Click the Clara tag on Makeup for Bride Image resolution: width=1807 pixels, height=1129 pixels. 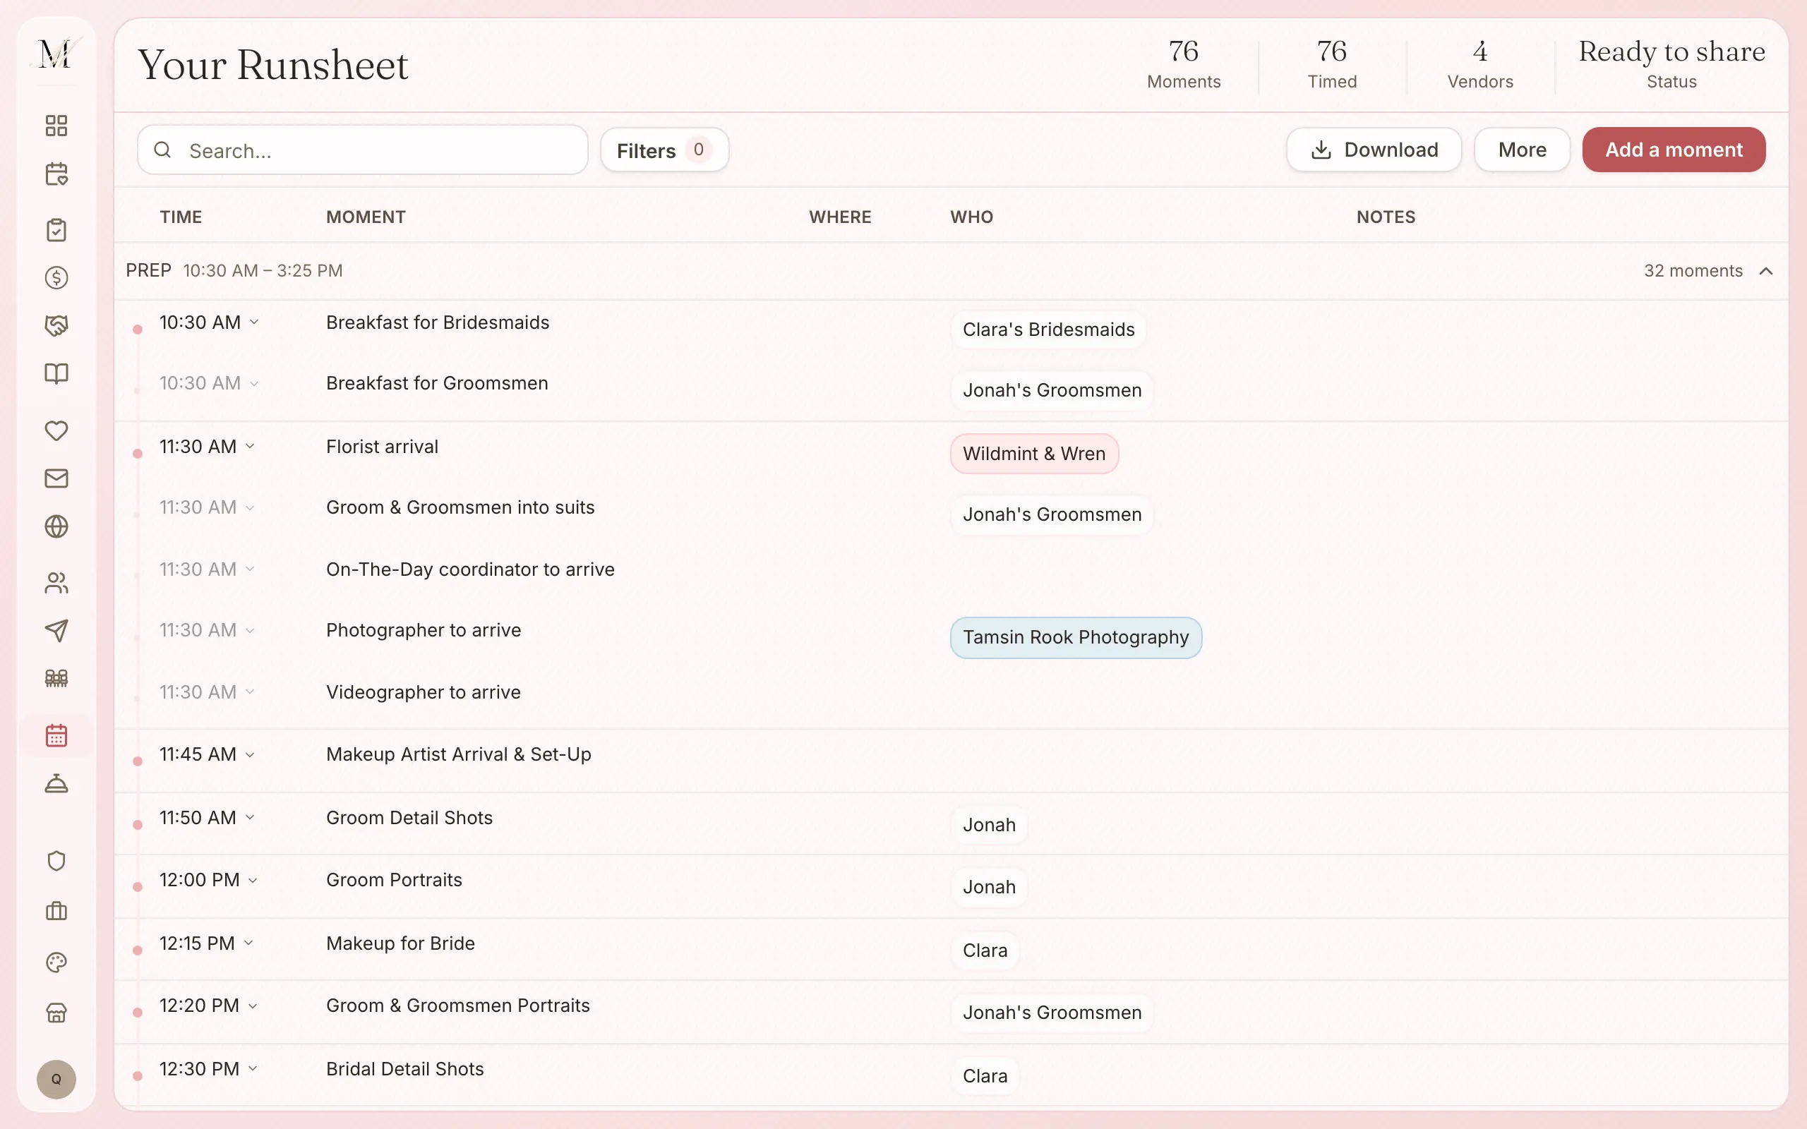pyautogui.click(x=985, y=950)
